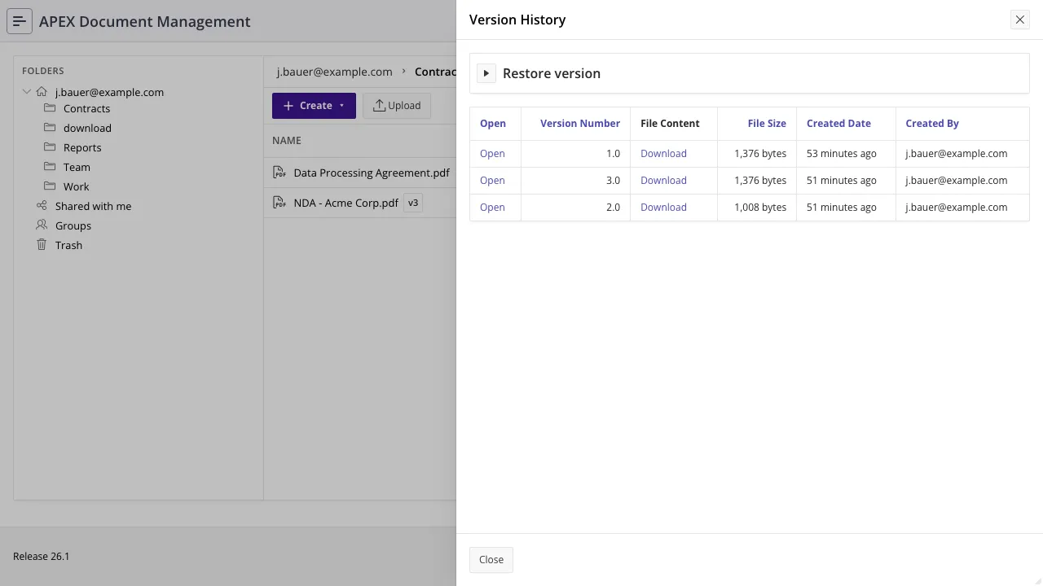Click the v3 version badge

coord(413,203)
